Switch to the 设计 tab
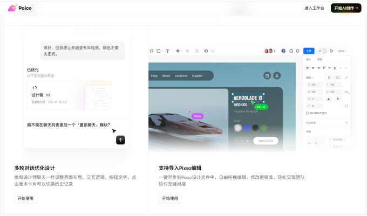Viewport: 367px width, 216px height. (x=309, y=59)
